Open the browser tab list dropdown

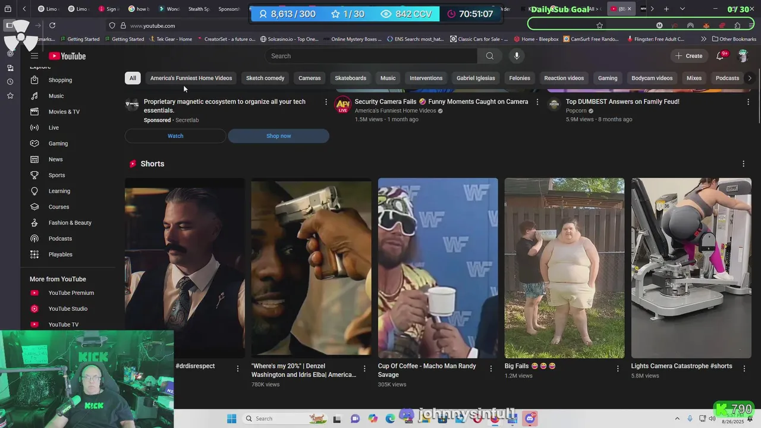coord(683,9)
